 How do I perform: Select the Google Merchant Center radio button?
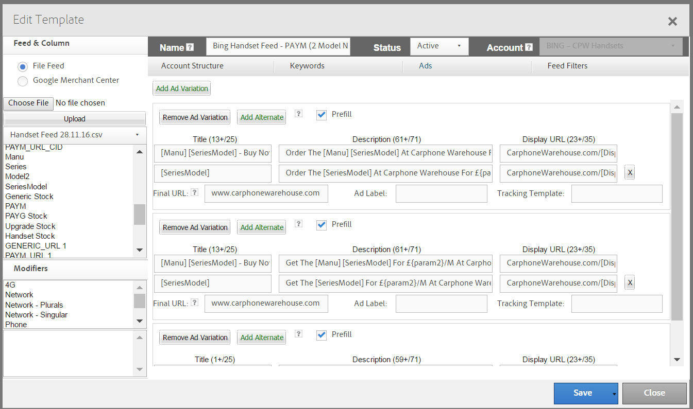click(x=23, y=81)
